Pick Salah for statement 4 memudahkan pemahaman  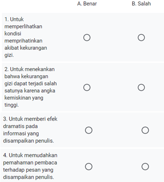[x=145, y=166]
